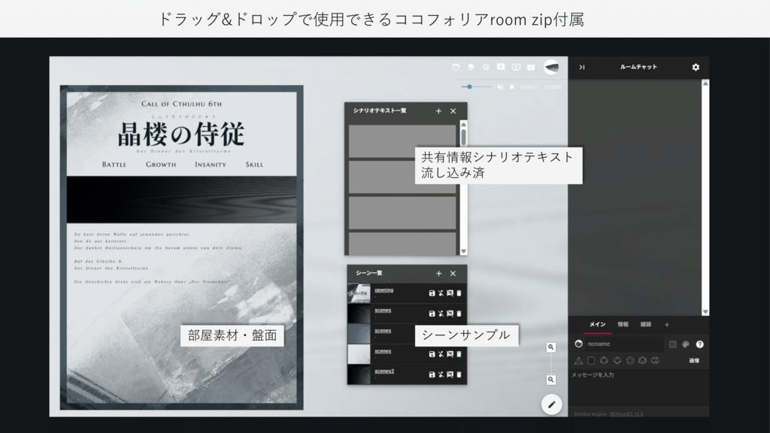This screenshot has width=770, height=433.
Task: Open the scenario text add-note icon
Action: coord(501,67)
